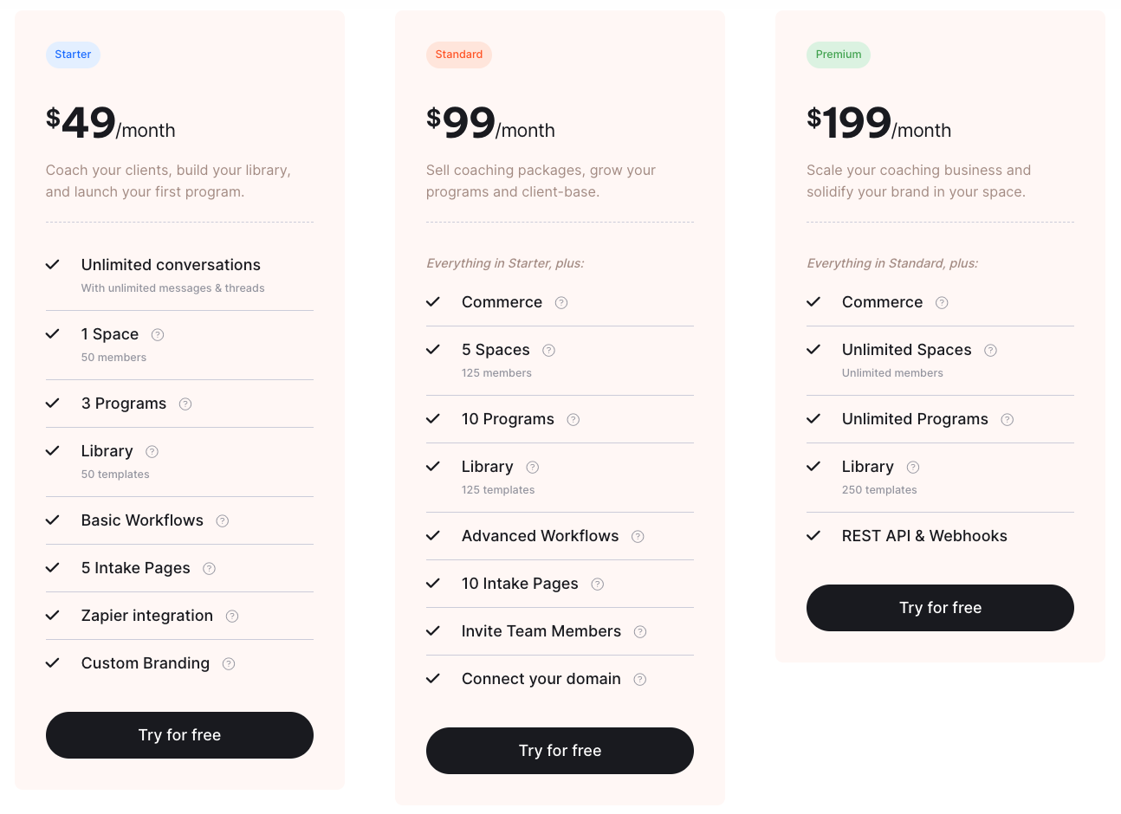Click help icon next to Zapier integration
Viewport: 1121px width, 814px height.
(232, 617)
